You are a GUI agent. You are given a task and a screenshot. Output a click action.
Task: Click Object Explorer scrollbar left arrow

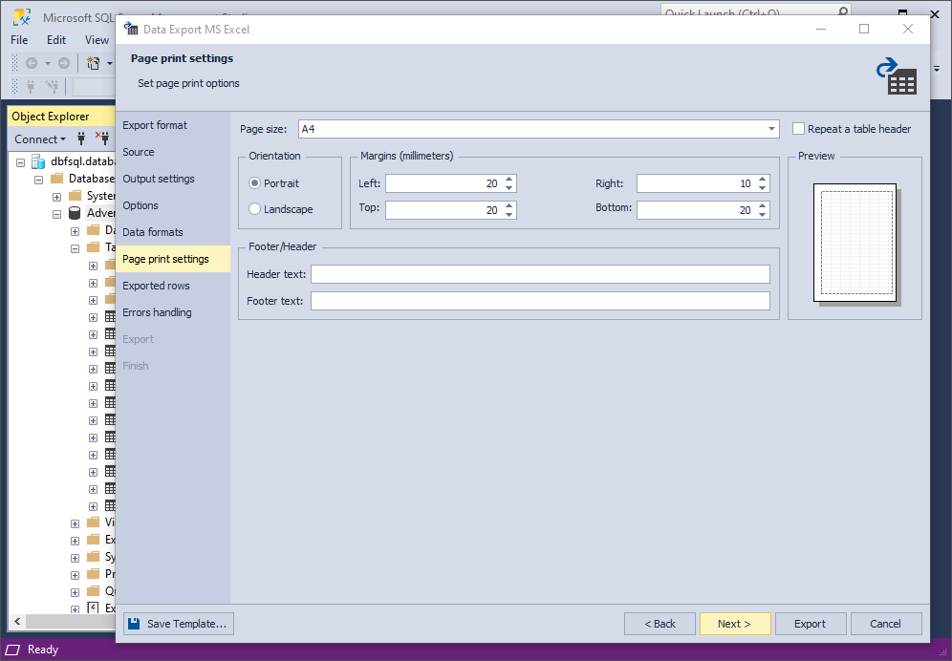tap(17, 621)
